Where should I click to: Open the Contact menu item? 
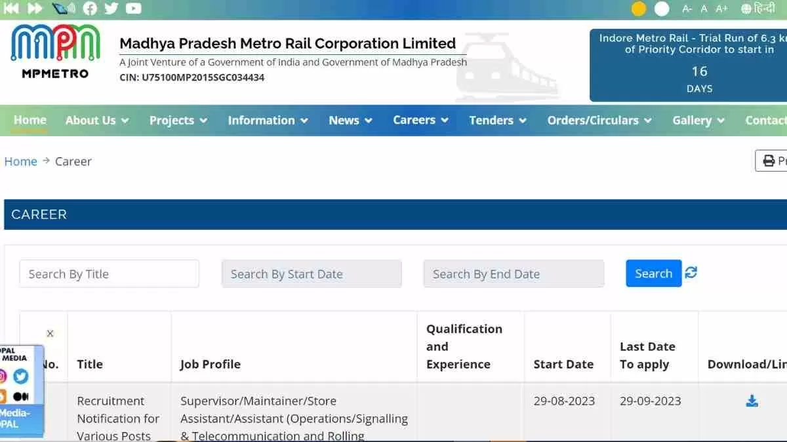(766, 120)
